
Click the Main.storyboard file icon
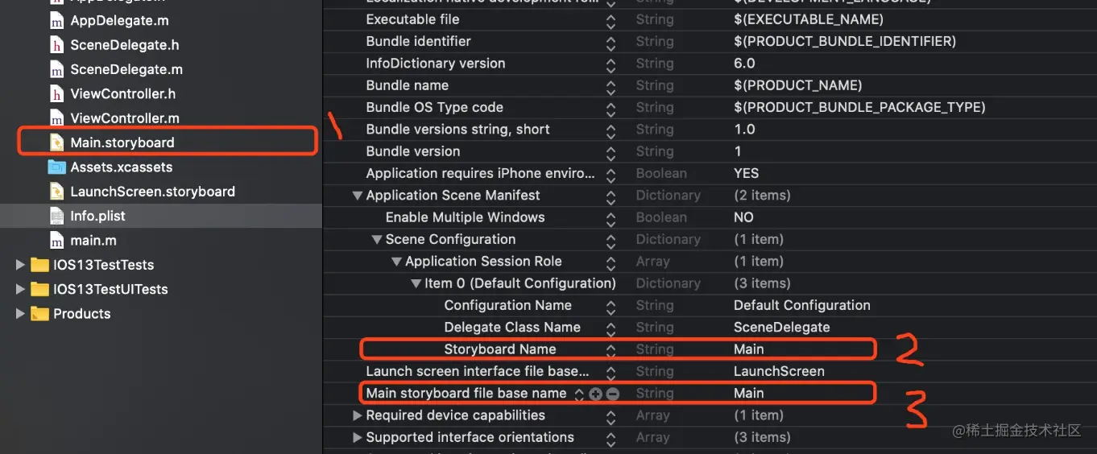coord(56,143)
